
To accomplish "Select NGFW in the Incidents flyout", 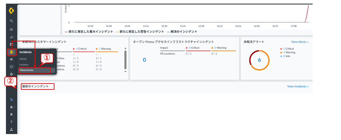I will coord(23,59).
